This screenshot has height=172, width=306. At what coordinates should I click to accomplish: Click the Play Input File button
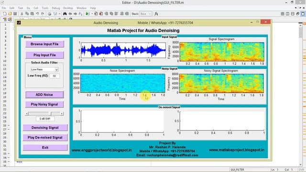pyautogui.click(x=44, y=55)
